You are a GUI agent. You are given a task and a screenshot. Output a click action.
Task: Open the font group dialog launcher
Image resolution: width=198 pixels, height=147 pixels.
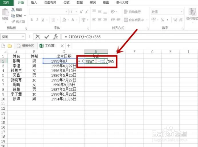pos(88,28)
